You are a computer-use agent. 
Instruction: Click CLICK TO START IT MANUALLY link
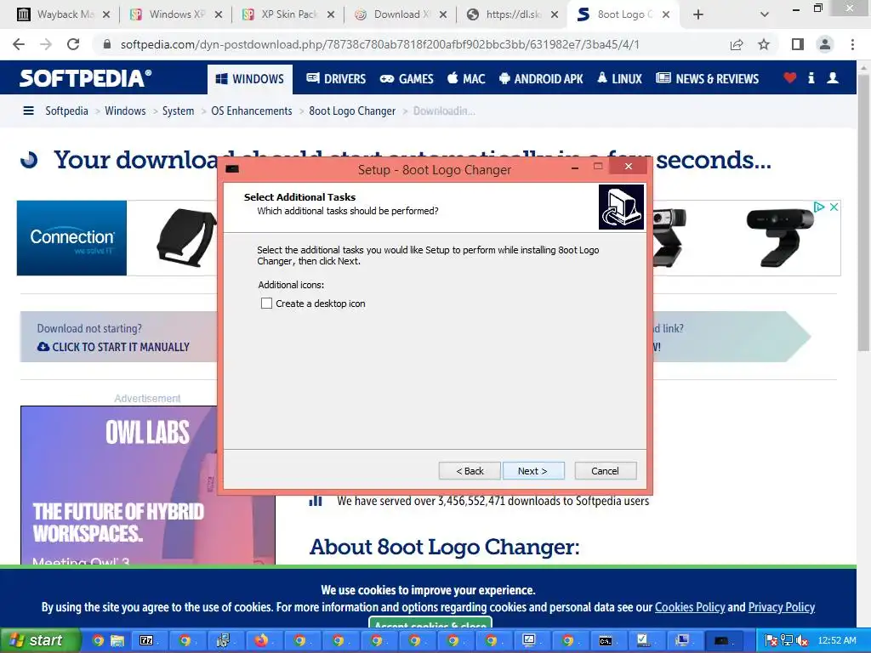point(114,347)
